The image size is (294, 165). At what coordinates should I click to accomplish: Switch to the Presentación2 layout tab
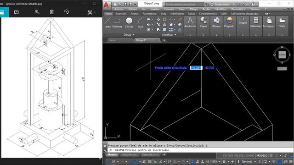(150, 155)
